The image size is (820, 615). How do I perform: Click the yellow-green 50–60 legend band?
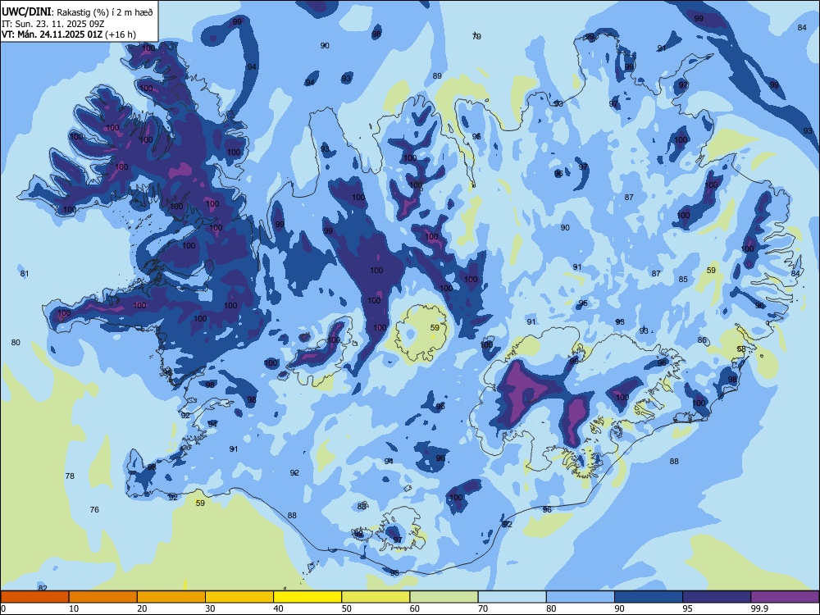click(376, 597)
